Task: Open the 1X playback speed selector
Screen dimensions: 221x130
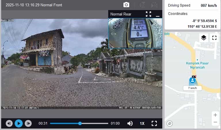Action: [x=142, y=123]
